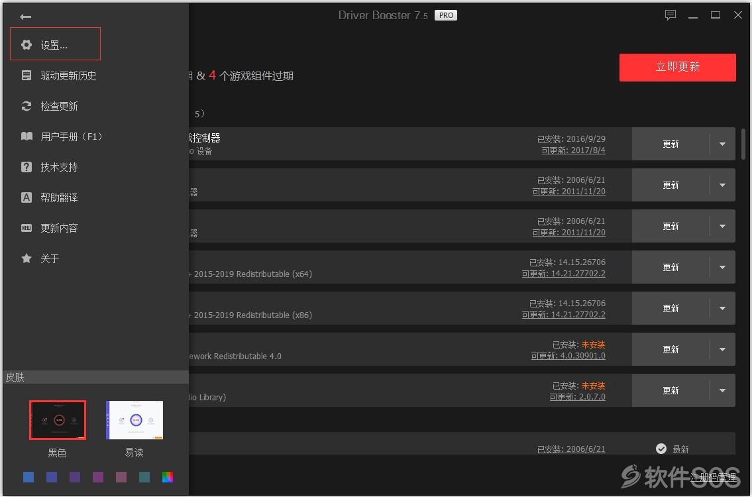Open link 可更新: 2017/8/4

coord(573,150)
